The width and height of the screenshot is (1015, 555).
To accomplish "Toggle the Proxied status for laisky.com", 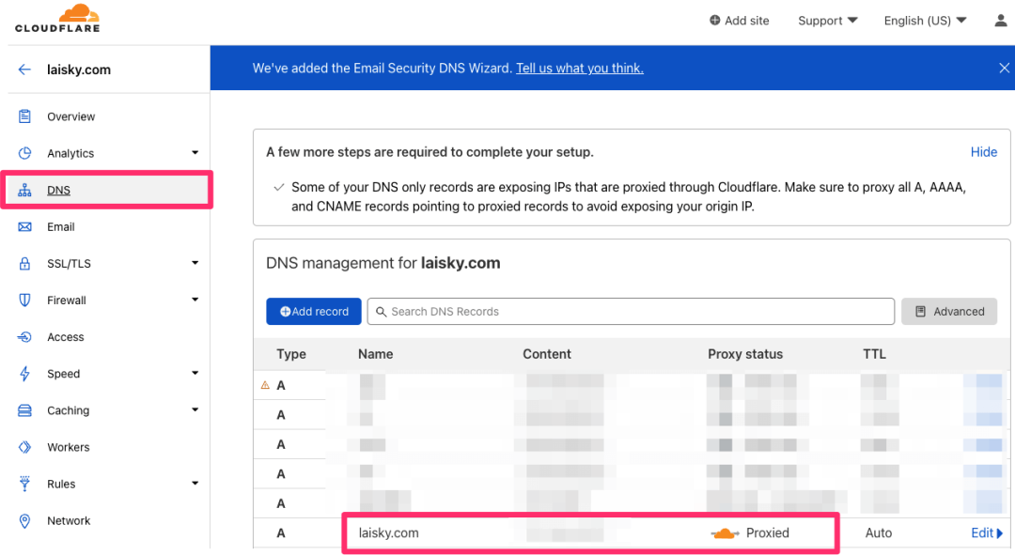I will pyautogui.click(x=725, y=532).
